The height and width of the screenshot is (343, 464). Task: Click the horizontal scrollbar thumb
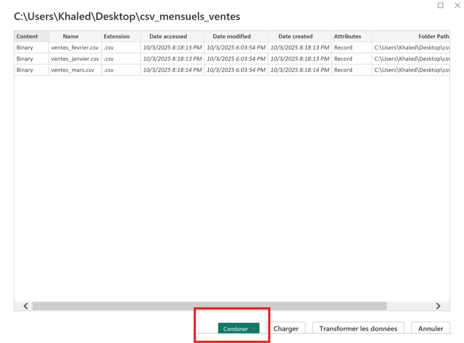(209, 306)
